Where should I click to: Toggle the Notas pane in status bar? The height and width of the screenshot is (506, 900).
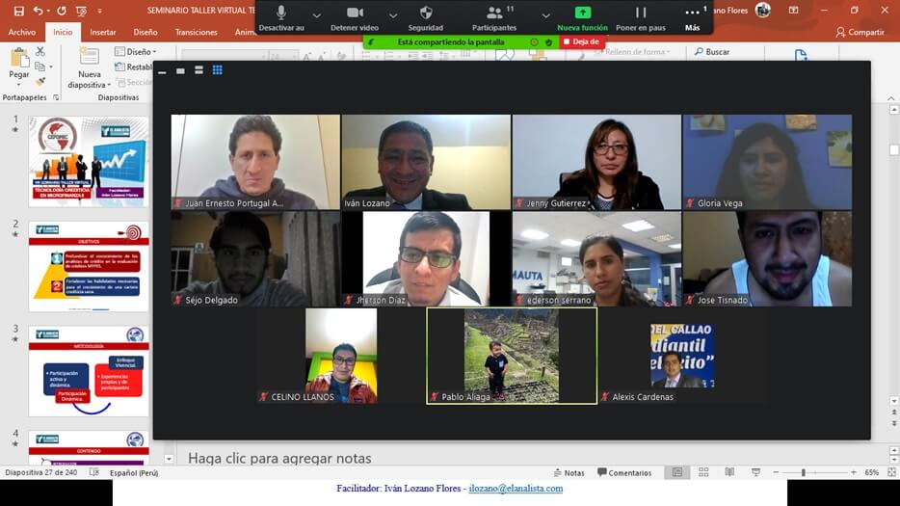(x=568, y=473)
